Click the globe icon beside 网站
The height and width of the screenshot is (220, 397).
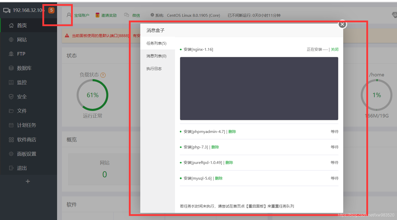tap(11, 40)
